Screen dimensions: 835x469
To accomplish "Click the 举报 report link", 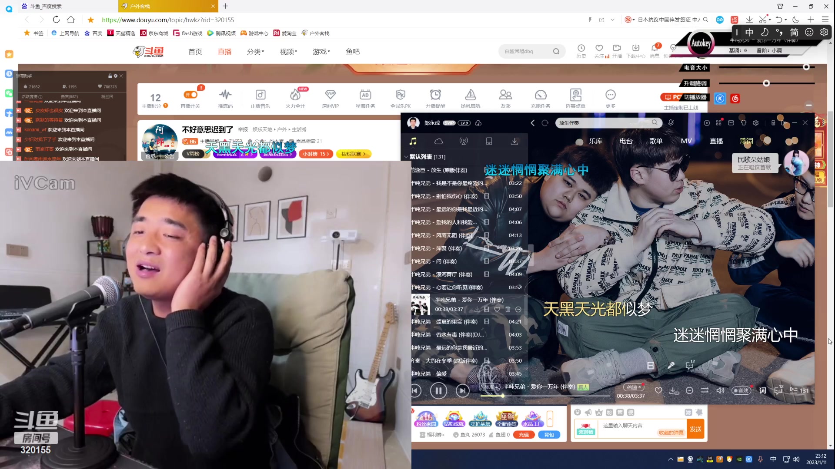I will click(243, 129).
